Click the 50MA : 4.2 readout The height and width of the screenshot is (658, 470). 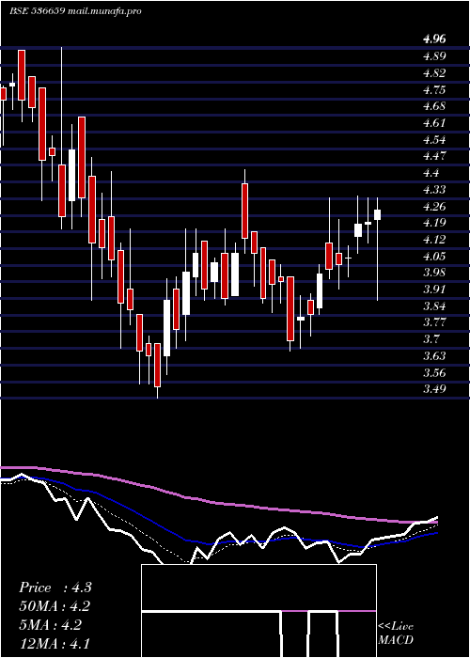point(55,606)
